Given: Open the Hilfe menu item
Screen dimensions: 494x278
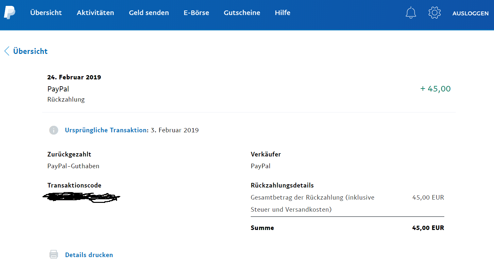Looking at the screenshot, I should tap(282, 13).
